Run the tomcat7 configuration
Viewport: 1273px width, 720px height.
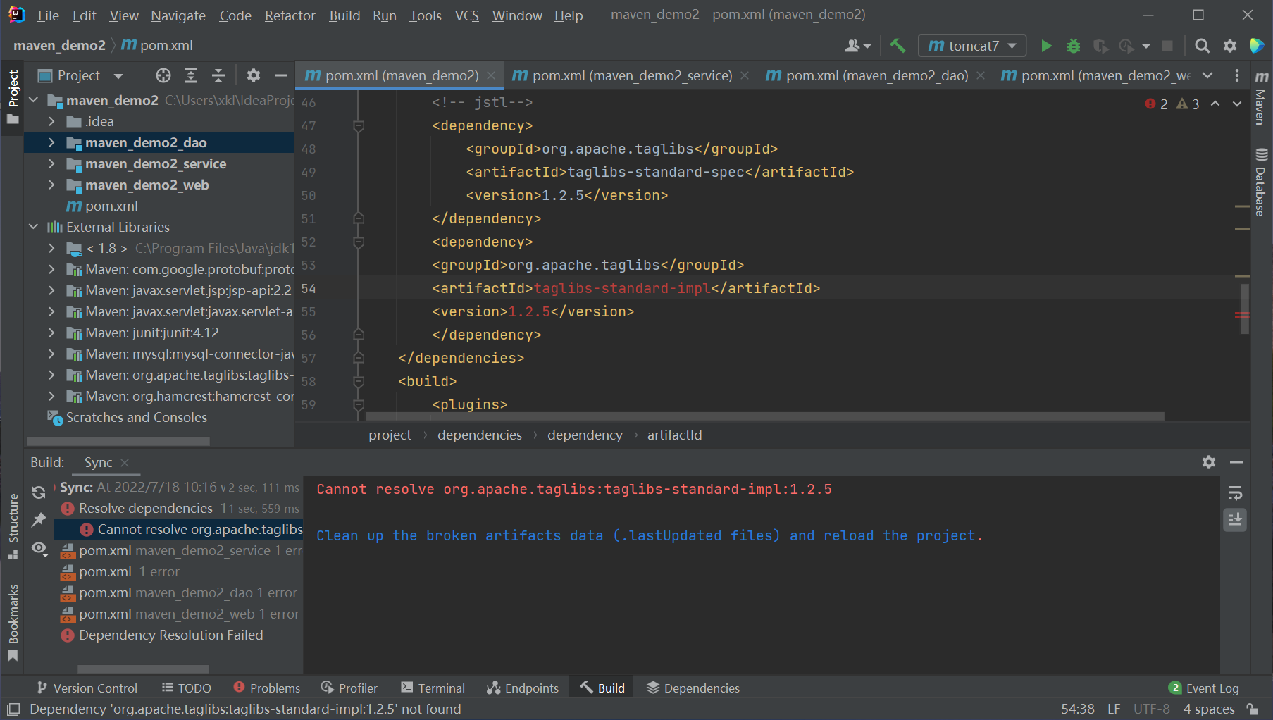click(1046, 46)
